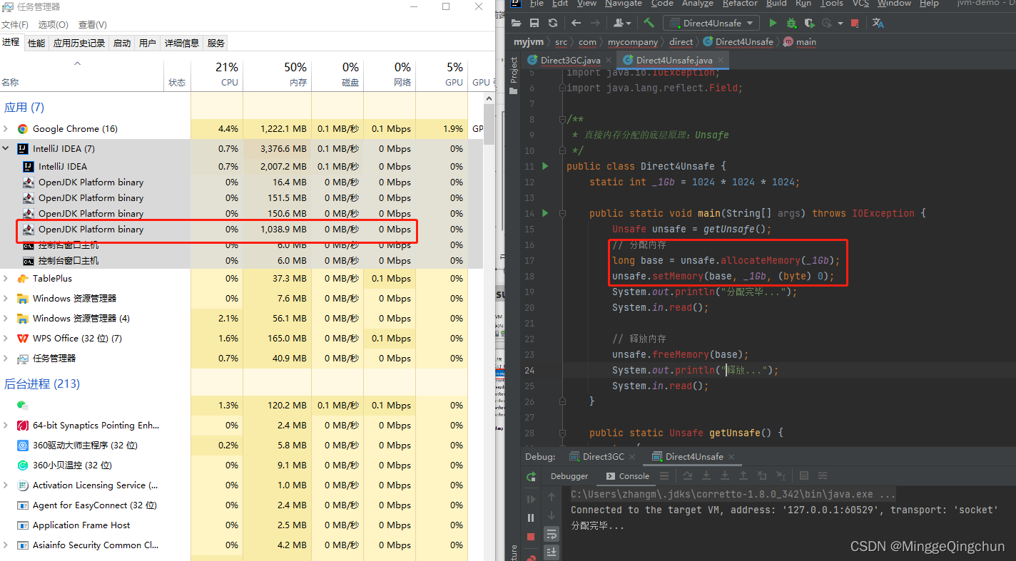Click the gutter run arrow beside the main method
The image size is (1016, 561).
point(545,213)
